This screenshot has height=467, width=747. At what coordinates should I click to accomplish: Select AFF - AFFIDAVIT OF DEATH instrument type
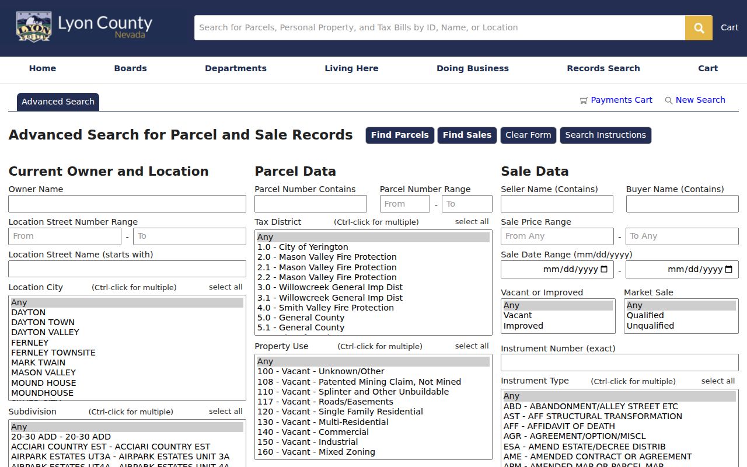pos(619,426)
